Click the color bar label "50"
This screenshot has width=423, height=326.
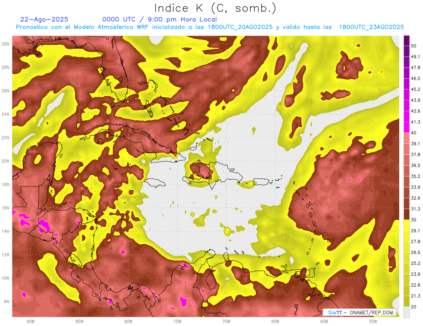coord(414,46)
